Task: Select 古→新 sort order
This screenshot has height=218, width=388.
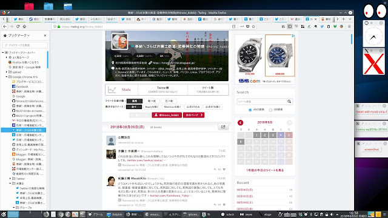Action: pyautogui.click(x=169, y=101)
